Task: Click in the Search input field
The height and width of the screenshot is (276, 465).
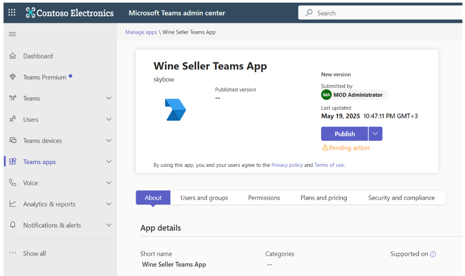Action: (x=380, y=13)
